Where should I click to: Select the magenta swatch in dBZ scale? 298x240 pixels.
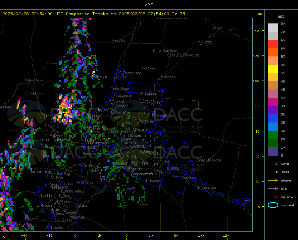[273, 102]
